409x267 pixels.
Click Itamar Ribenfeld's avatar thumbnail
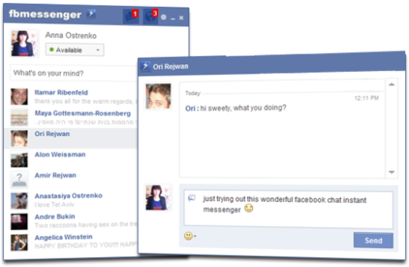(x=19, y=97)
